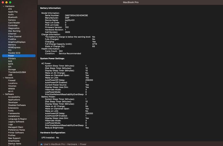Click the serial number D867305A23EHDWCBE
This screenshot has width=223, height=146.
pyautogui.click(x=76, y=15)
